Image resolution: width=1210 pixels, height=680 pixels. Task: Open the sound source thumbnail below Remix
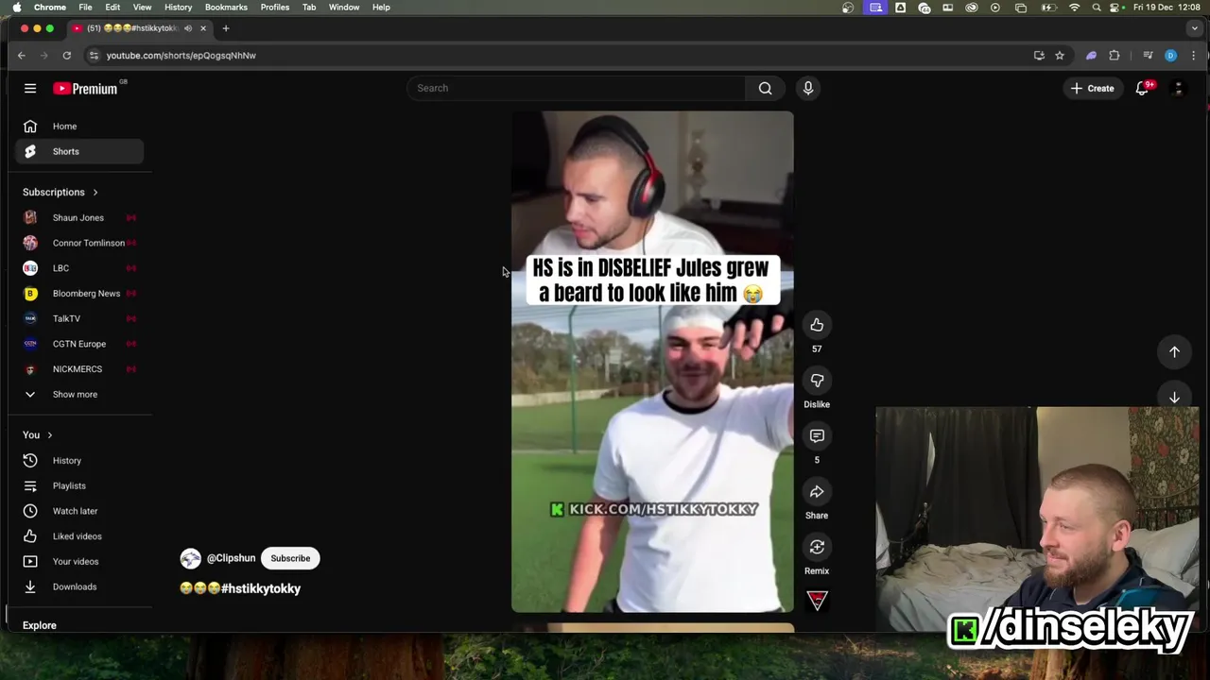817,601
